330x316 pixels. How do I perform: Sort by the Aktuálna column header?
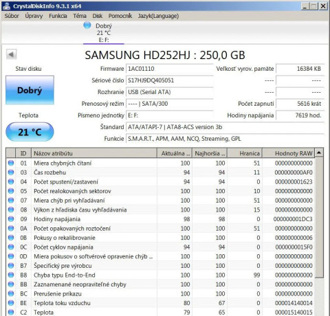[x=175, y=153]
